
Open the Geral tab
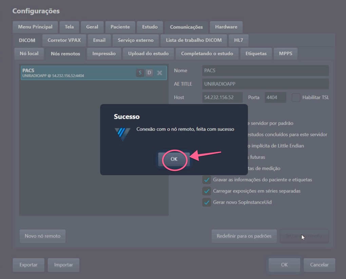click(92, 27)
